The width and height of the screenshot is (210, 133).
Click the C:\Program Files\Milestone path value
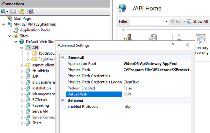[x=156, y=70]
